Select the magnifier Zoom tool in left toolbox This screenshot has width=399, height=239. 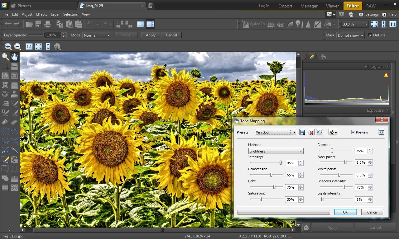(5, 57)
